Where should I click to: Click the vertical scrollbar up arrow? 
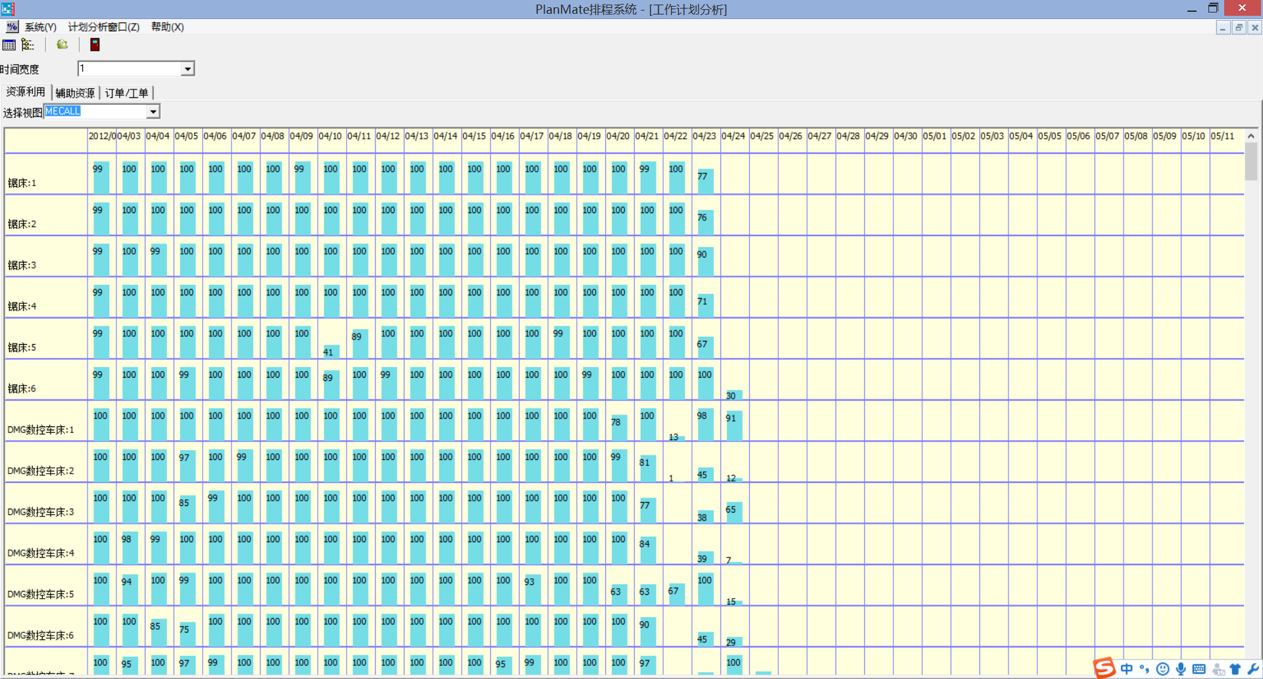[x=1251, y=136]
